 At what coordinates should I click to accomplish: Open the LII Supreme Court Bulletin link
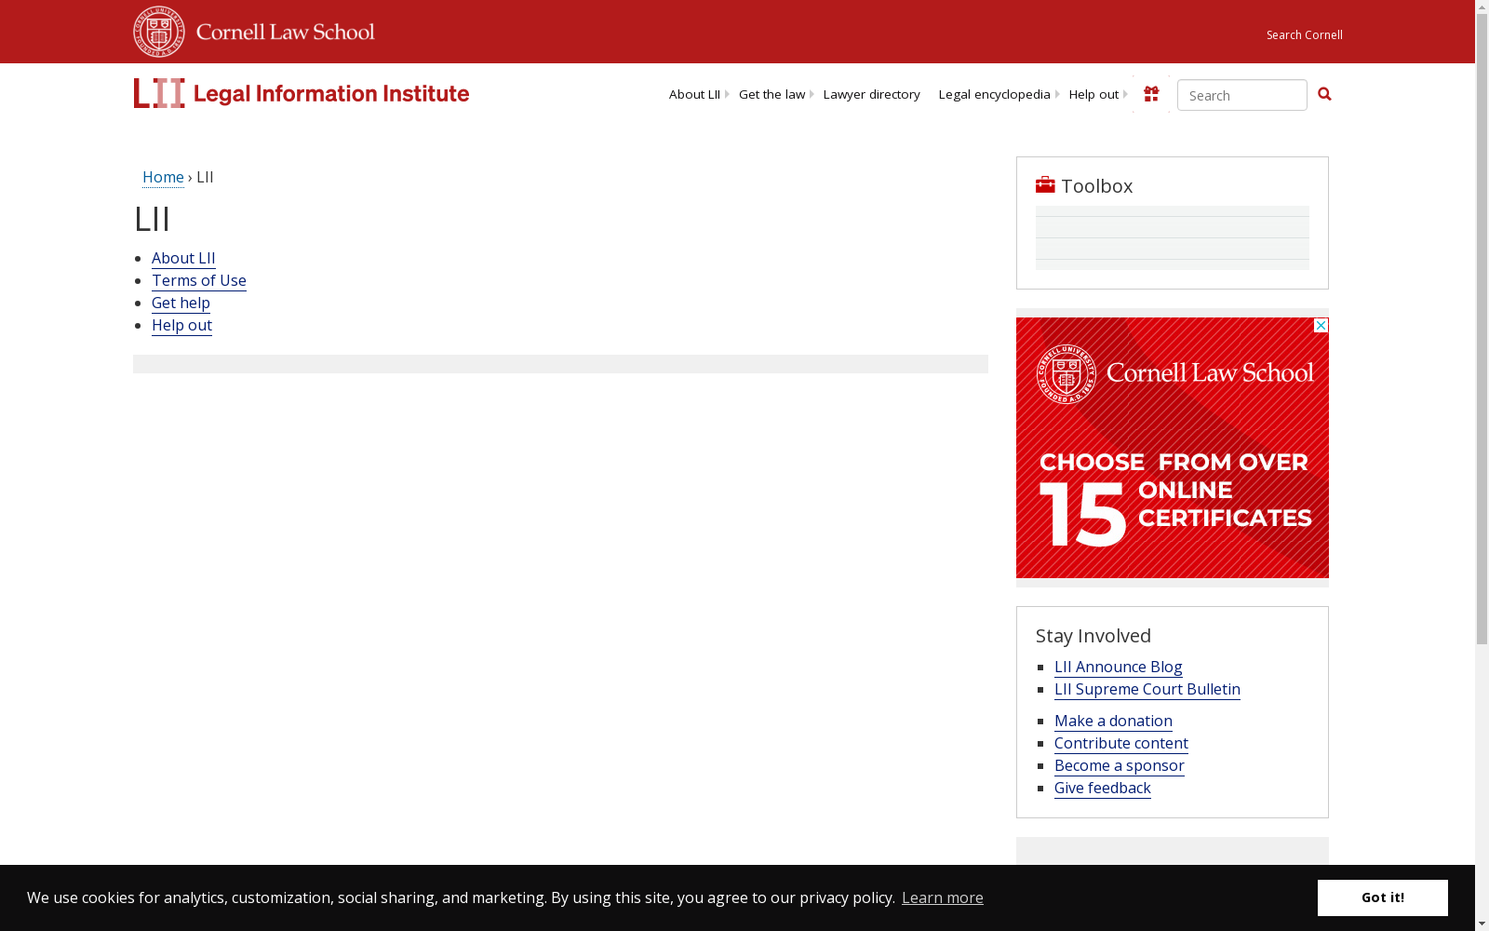pyautogui.click(x=1147, y=689)
